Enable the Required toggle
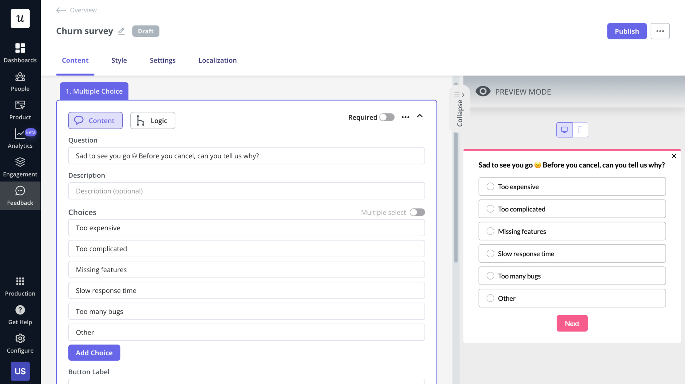Screen dimensions: 685x384 point(387,117)
